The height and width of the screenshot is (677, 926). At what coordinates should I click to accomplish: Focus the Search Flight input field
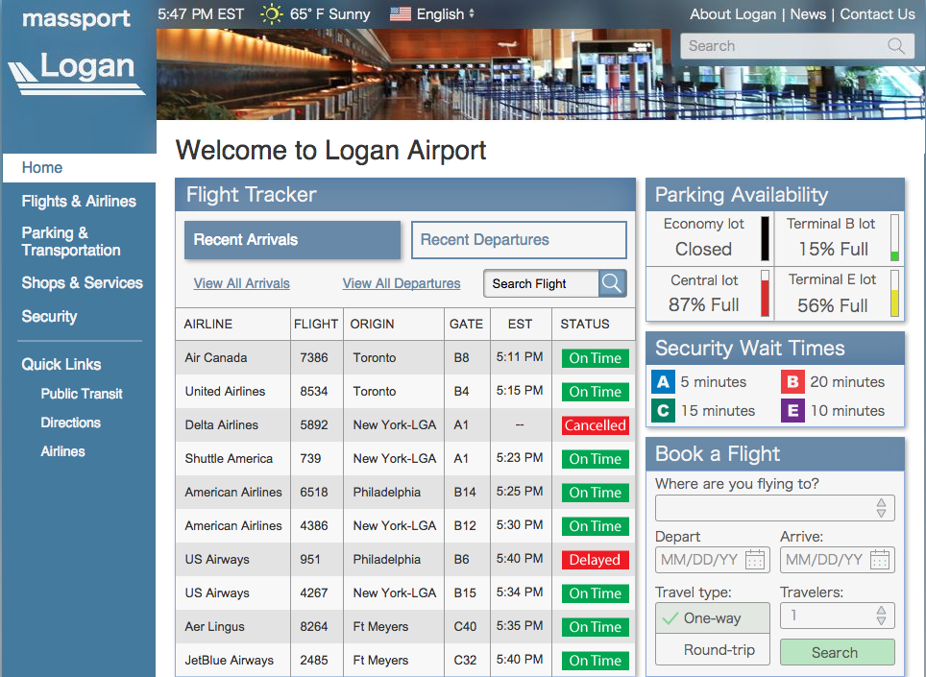541,283
